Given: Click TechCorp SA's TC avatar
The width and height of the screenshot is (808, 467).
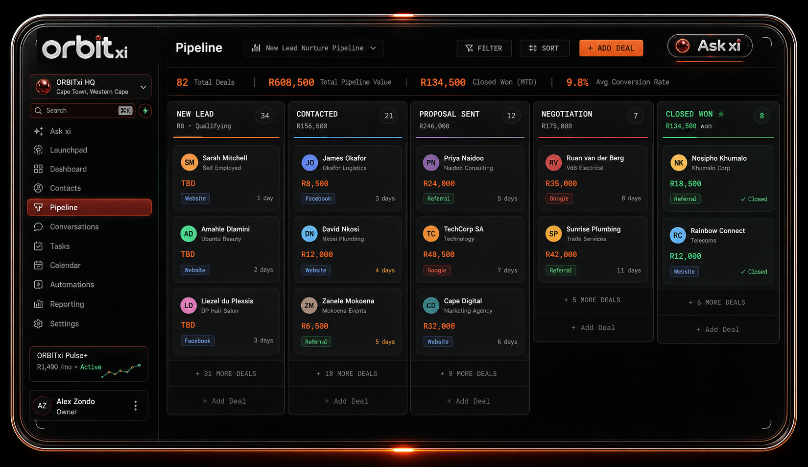Looking at the screenshot, I should click(x=431, y=234).
